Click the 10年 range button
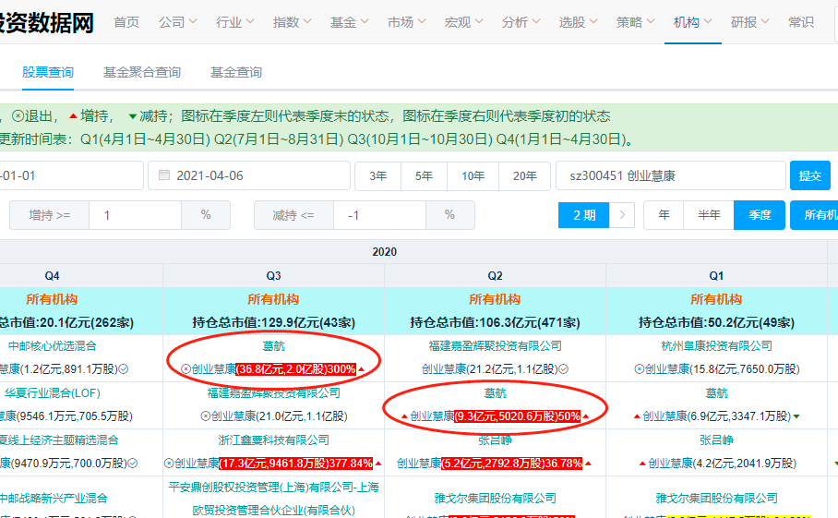The width and height of the screenshot is (838, 518). [473, 175]
